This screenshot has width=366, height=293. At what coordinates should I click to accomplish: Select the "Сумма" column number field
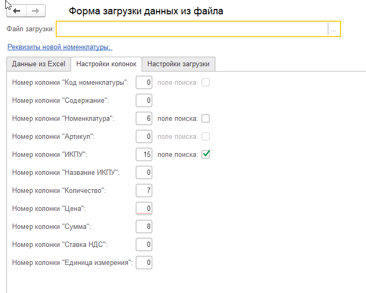144,226
